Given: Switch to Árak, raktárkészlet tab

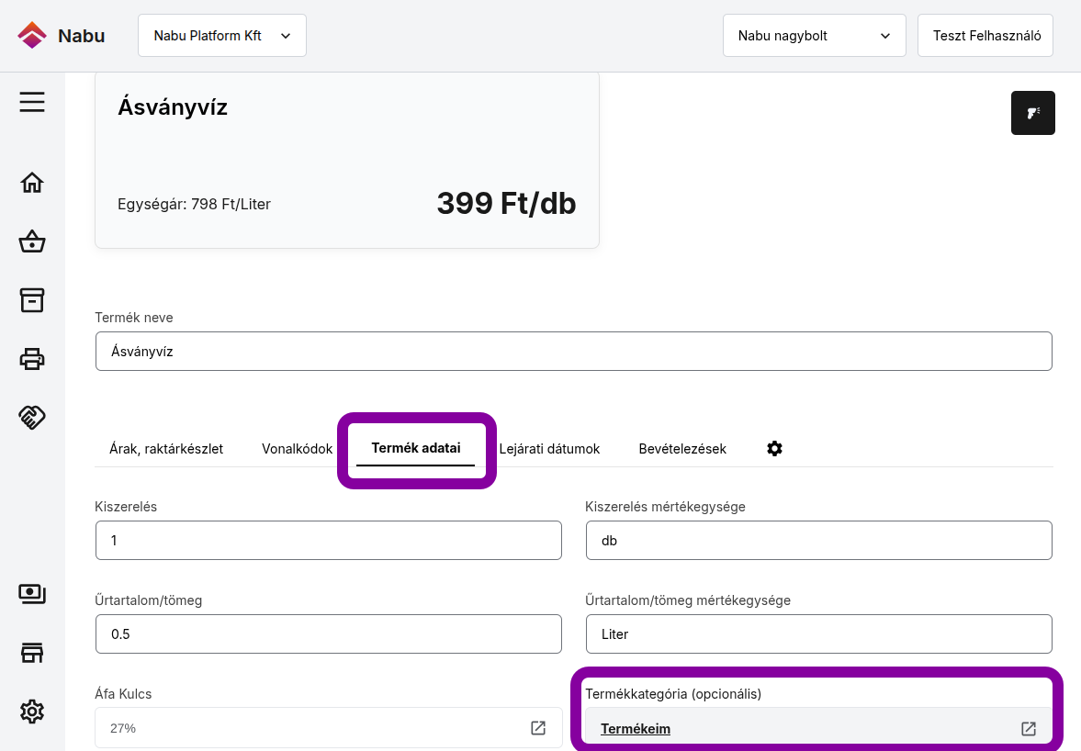Looking at the screenshot, I should (166, 449).
